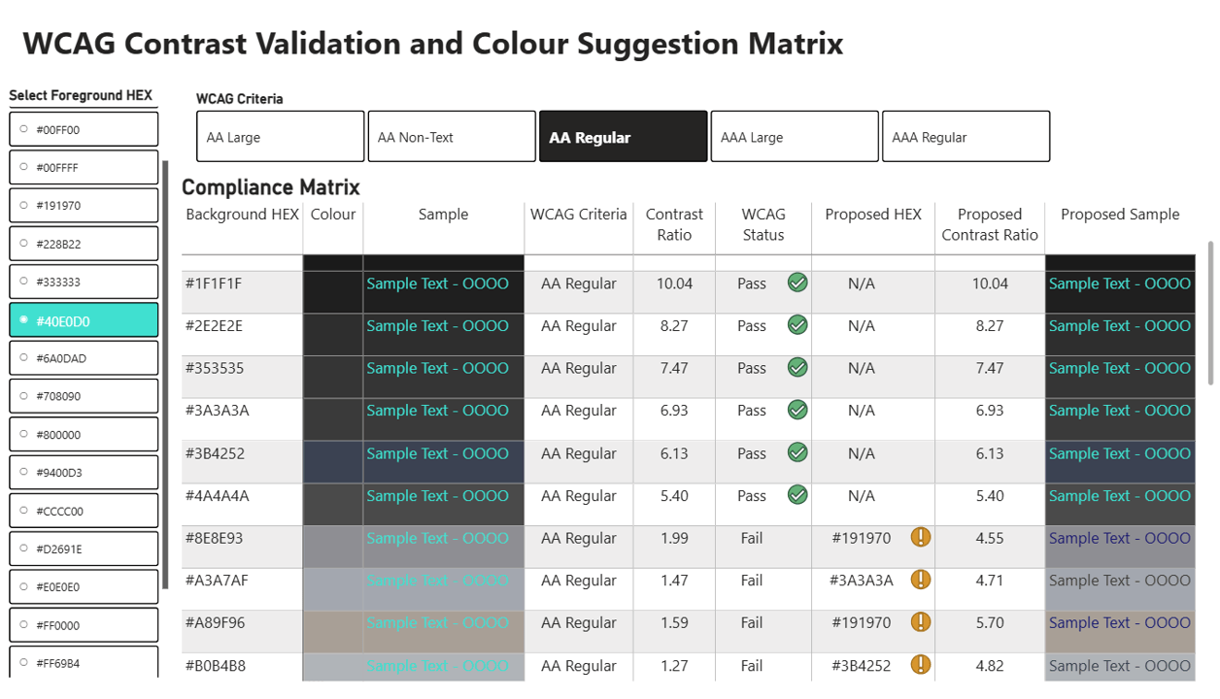Switch WCAG criteria to AAA Regular
Image resolution: width=1220 pixels, height=699 pixels.
966,136
